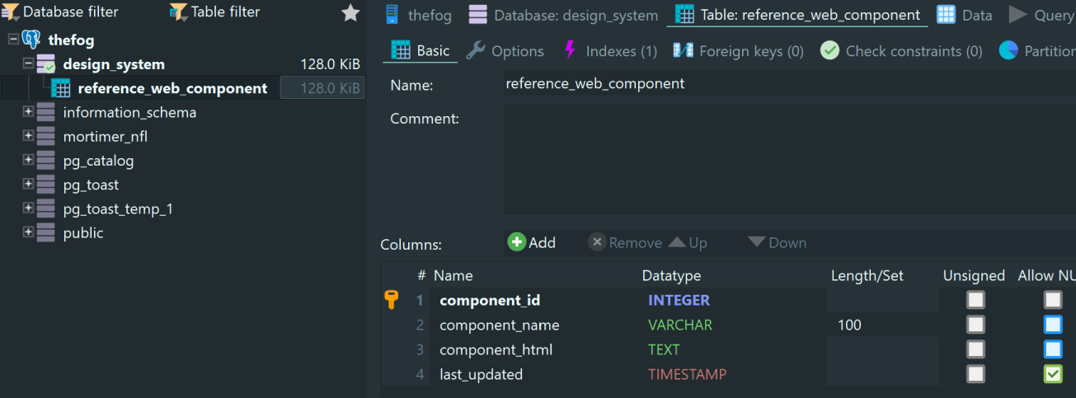Screen dimensions: 1076x398
Task: Click the INTEGER datatype cell of component_id
Action: coord(679,300)
